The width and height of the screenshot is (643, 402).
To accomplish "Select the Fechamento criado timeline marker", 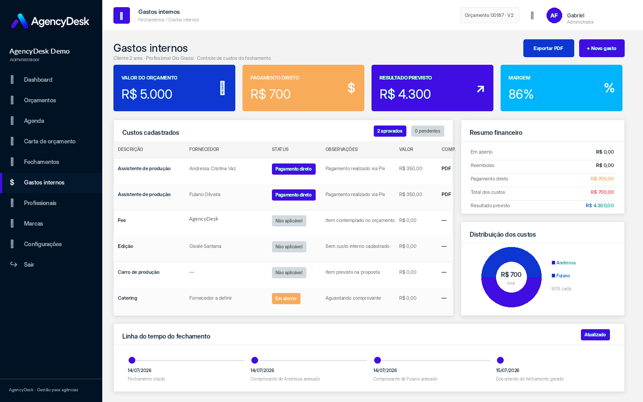I will tap(132, 360).
